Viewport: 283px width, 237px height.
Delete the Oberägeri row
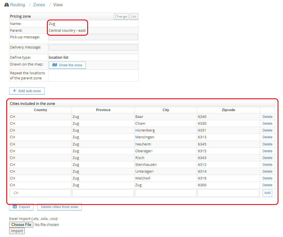point(267,151)
